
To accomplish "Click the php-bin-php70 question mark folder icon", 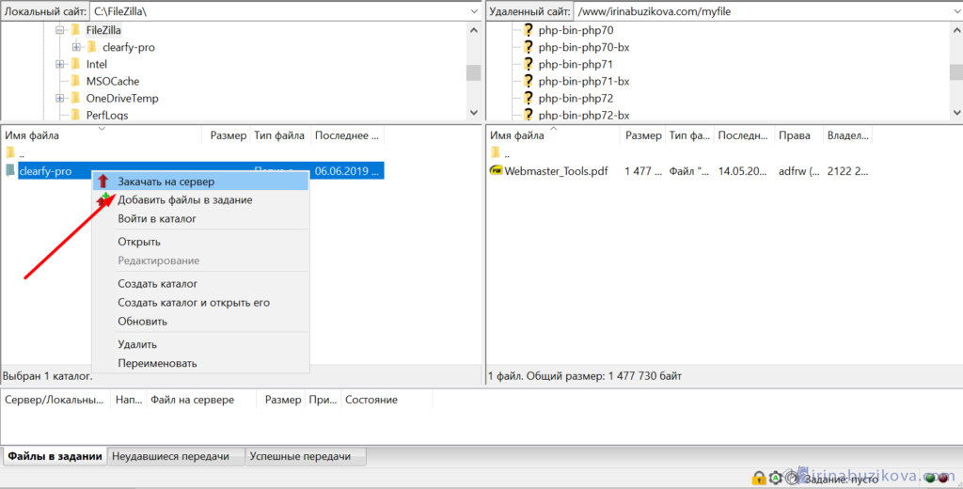I will tap(528, 30).
